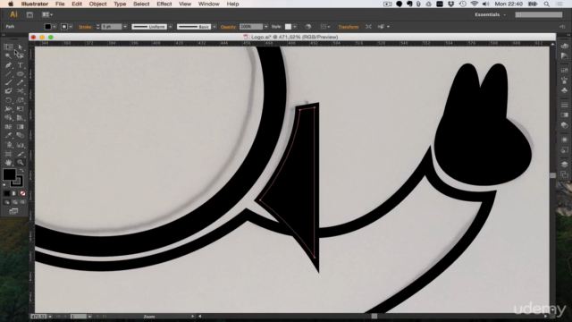The height and width of the screenshot is (322, 572).
Task: Select the Ellipse shape tool
Action: [x=20, y=73]
